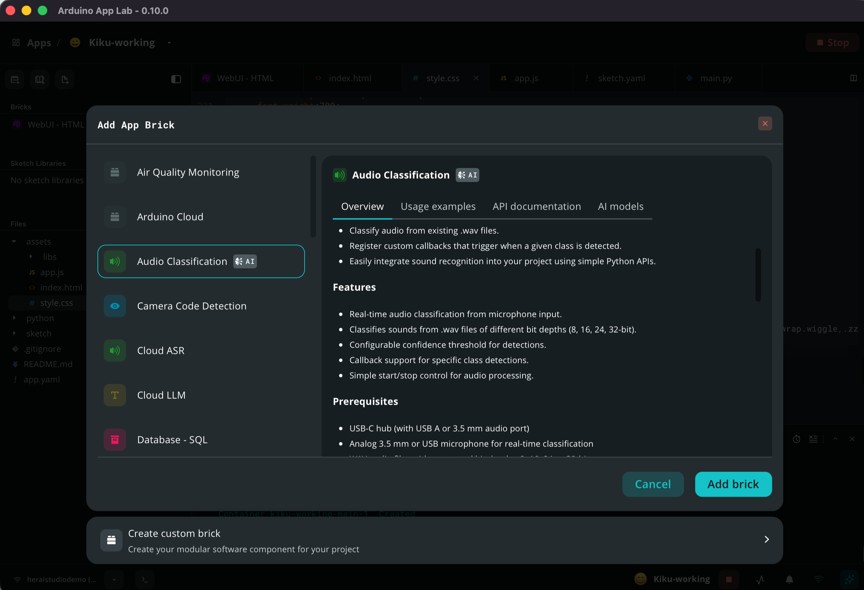Click the Cancel button
The width and height of the screenshot is (864, 590).
click(653, 484)
